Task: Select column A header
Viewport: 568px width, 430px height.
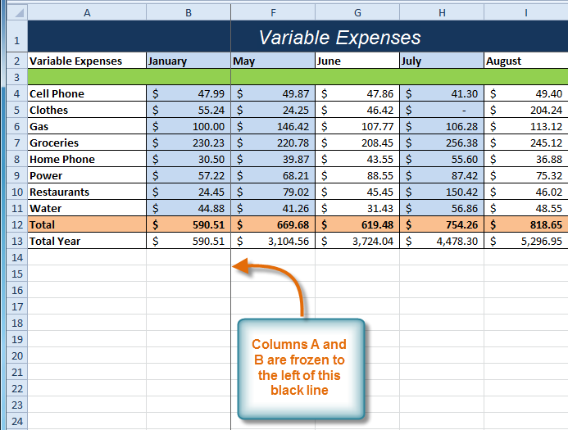Action: point(87,12)
